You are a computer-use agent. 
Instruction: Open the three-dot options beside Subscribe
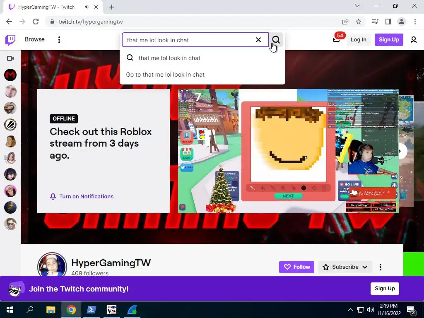[381, 267]
